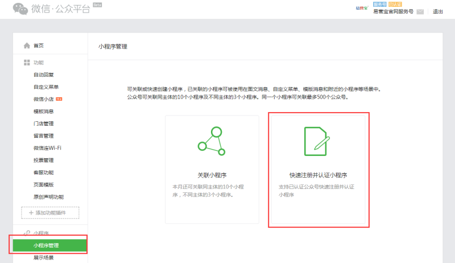Open the 展示场景 sidebar item

tap(44, 258)
